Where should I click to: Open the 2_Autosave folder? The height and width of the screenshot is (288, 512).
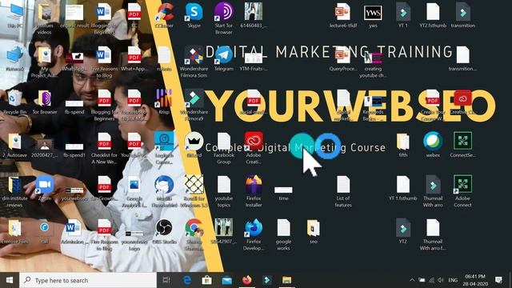[x=14, y=145]
